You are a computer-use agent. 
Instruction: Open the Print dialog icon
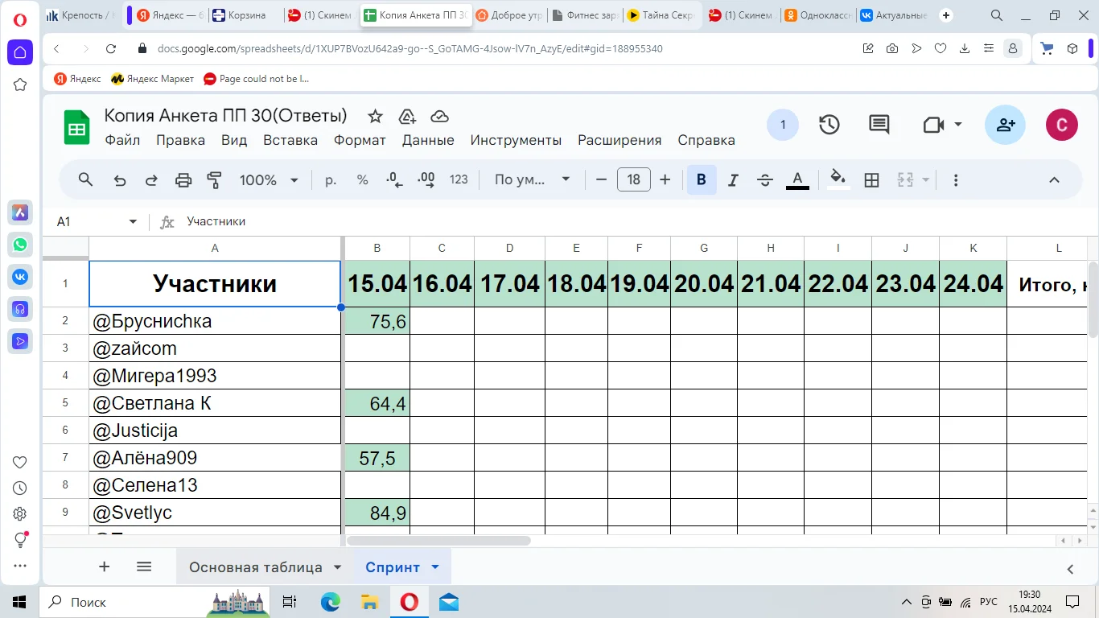(183, 179)
